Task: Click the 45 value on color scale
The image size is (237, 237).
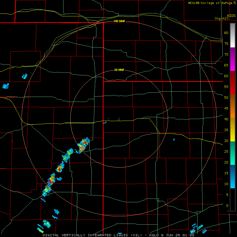Action: [226, 108]
